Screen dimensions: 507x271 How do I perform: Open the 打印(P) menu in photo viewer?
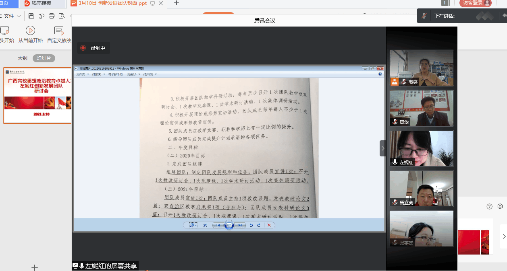pos(98,74)
